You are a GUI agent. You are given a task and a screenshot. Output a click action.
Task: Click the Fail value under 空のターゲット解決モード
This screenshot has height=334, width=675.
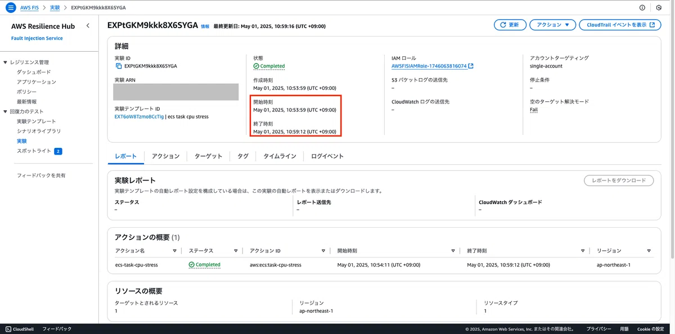tap(534, 110)
